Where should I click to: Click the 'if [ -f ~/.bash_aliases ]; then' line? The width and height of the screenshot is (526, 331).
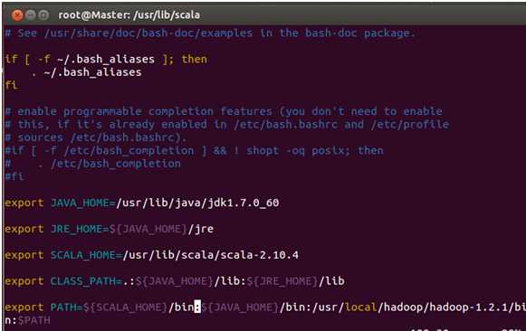click(x=106, y=60)
